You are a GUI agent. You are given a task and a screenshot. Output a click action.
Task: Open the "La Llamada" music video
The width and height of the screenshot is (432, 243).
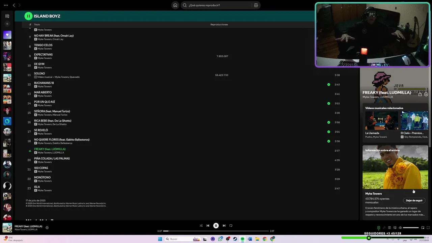click(x=381, y=120)
